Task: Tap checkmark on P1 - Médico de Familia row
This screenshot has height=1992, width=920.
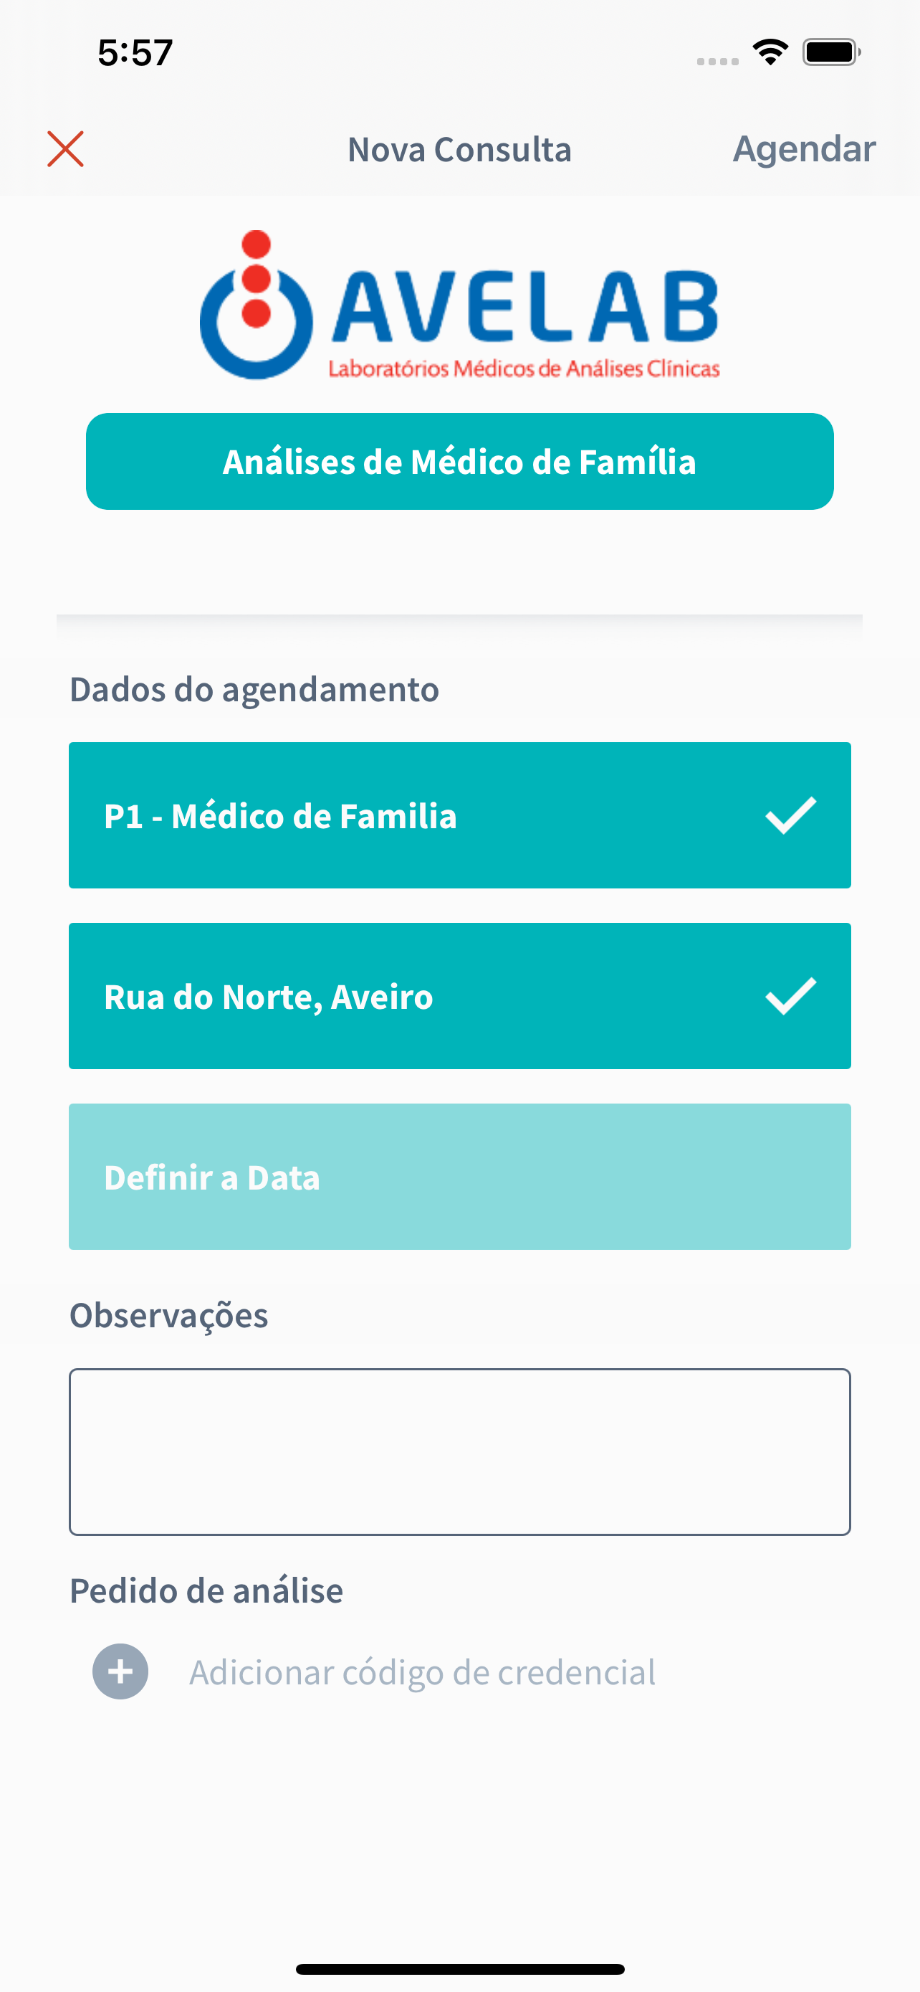Action: tap(791, 815)
